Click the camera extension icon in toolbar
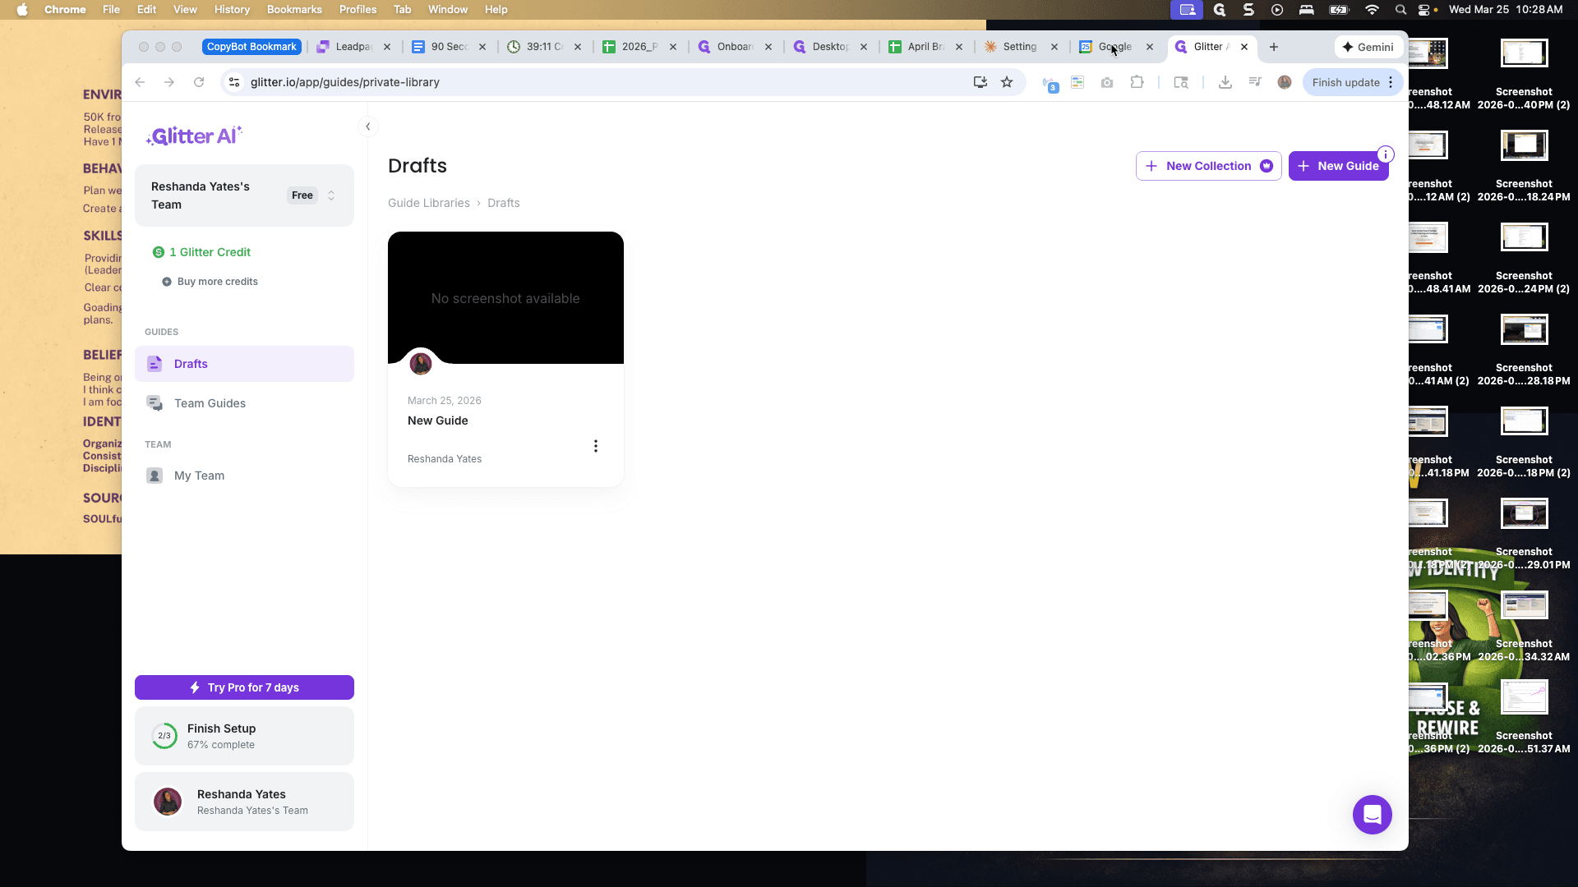Viewport: 1578px width, 887px height. coord(1107,82)
